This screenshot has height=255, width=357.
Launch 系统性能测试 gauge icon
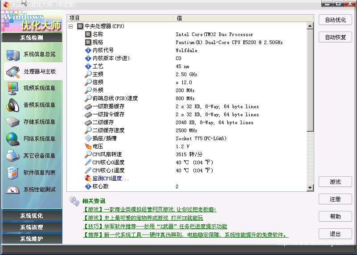pos(12,190)
